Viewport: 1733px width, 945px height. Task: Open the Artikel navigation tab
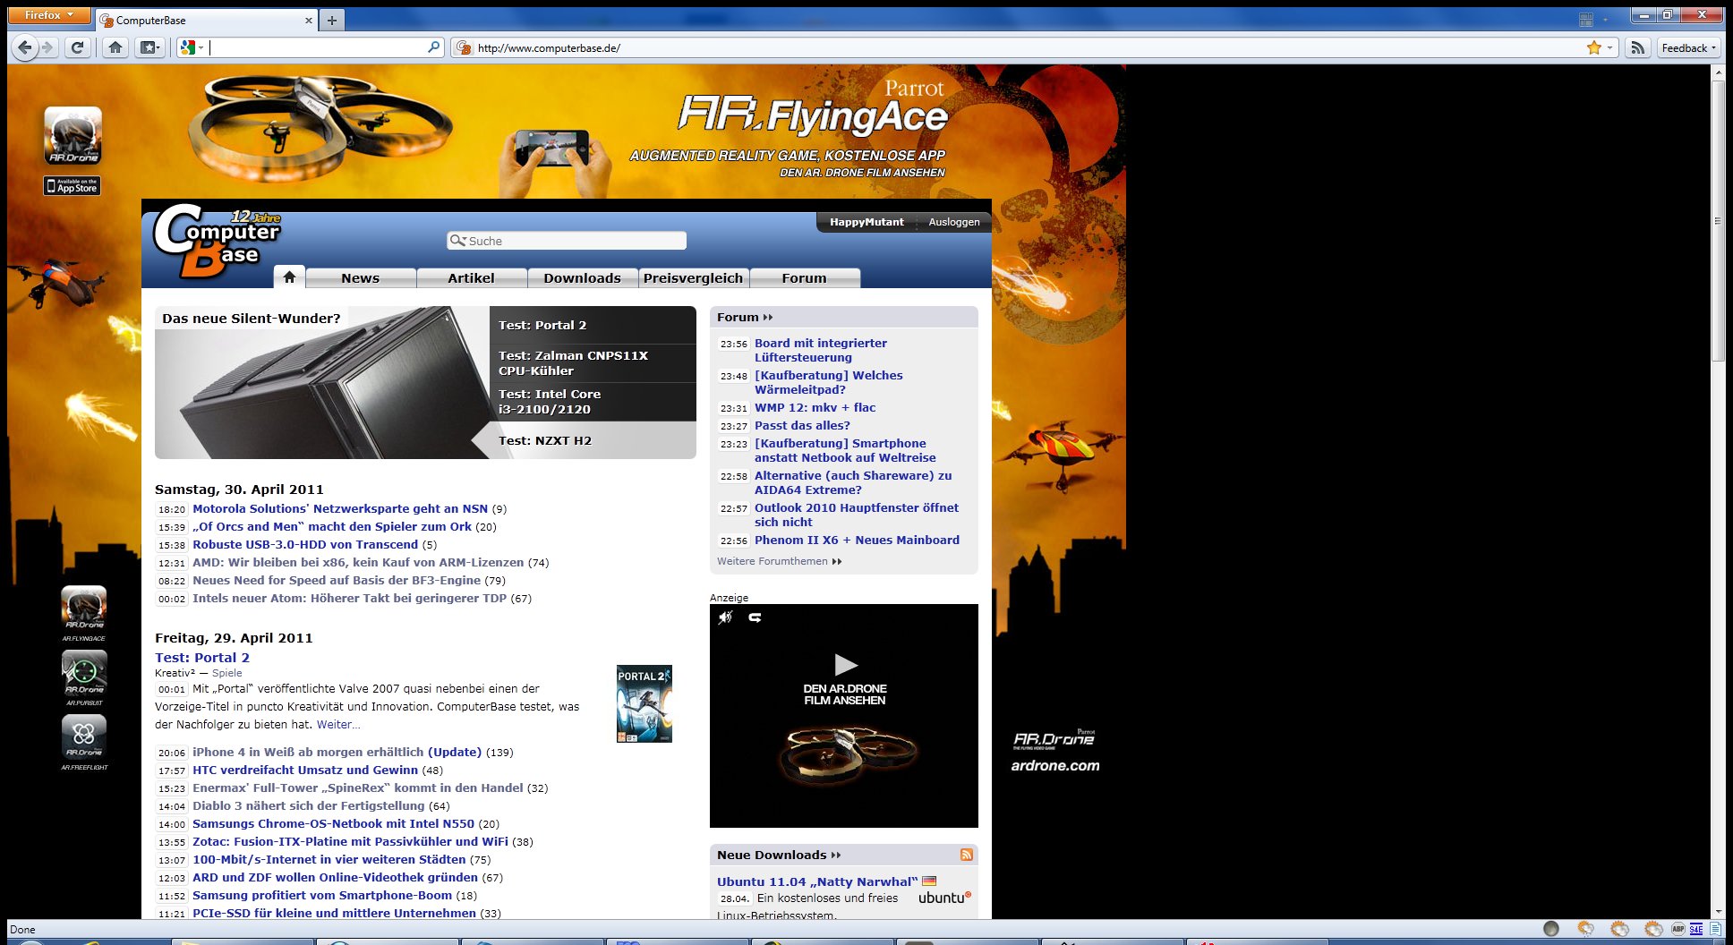tap(472, 278)
